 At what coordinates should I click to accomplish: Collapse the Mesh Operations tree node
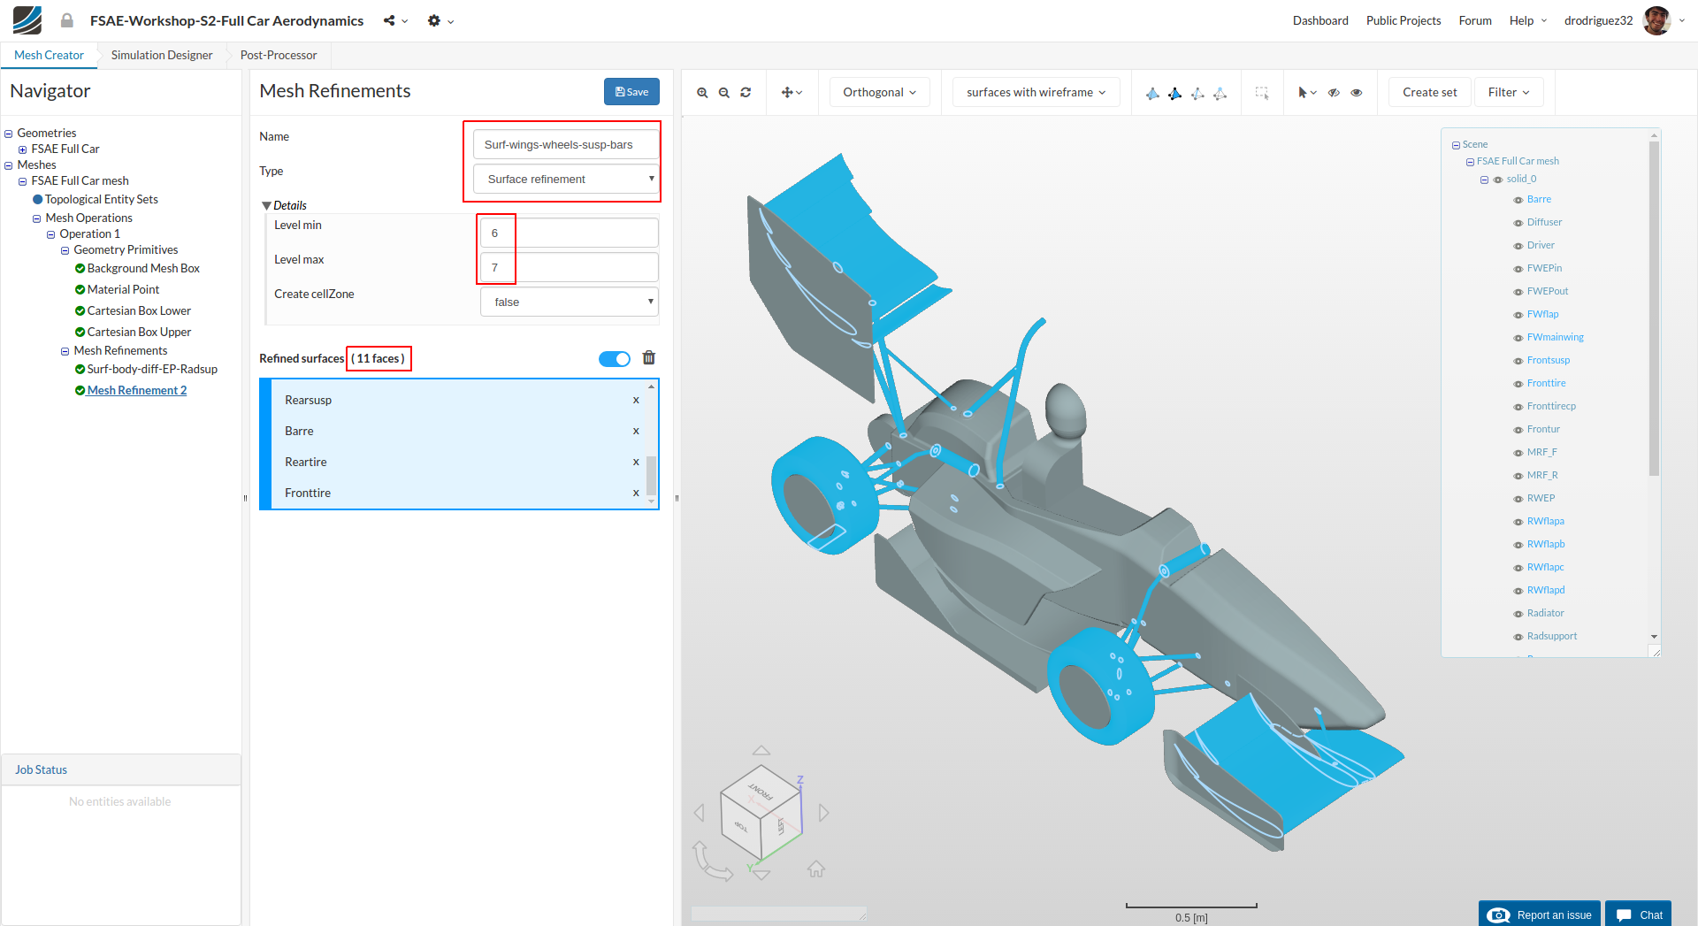coord(37,218)
